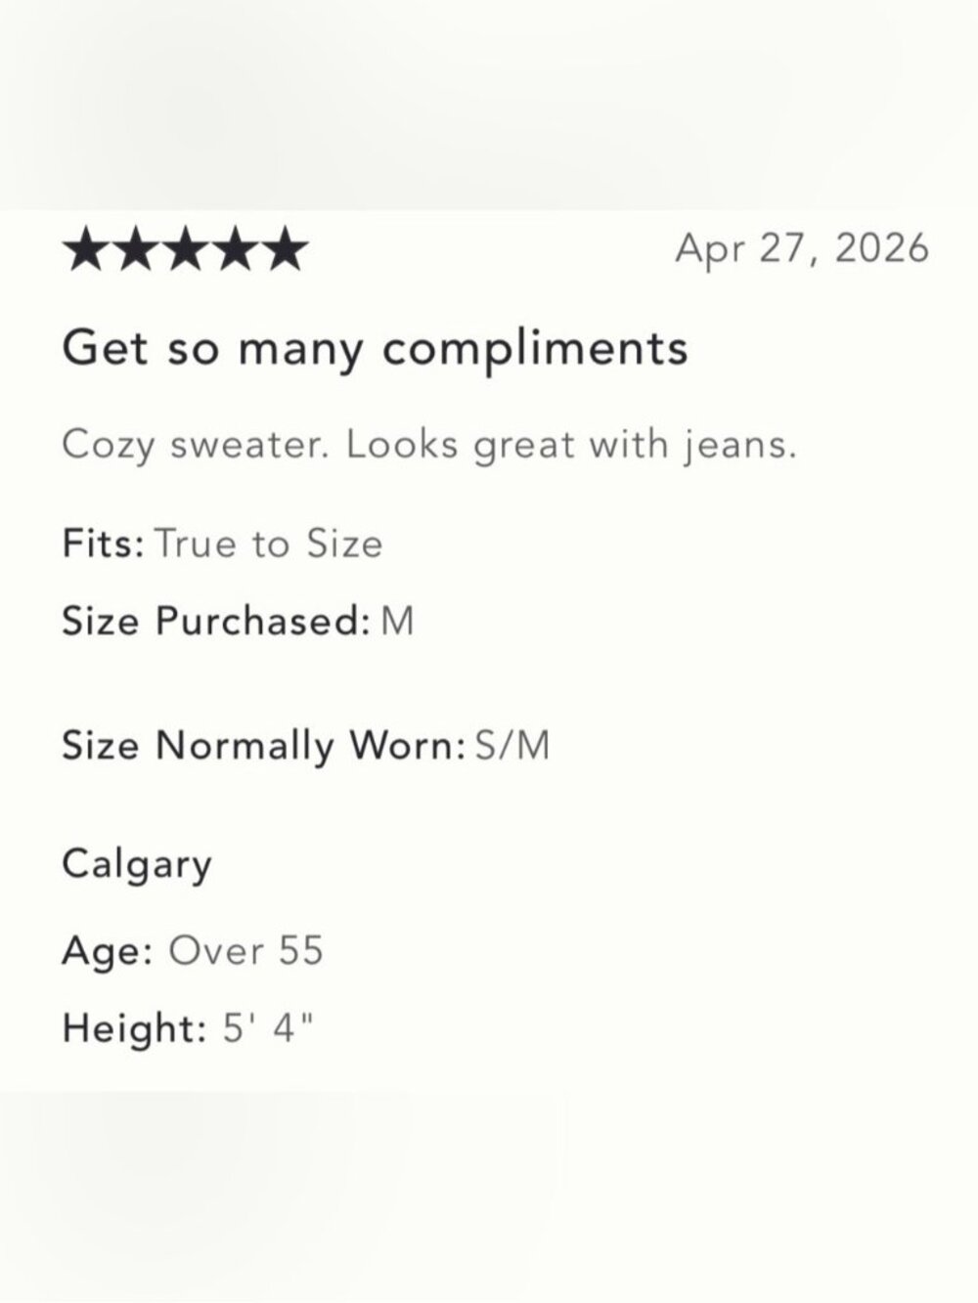Click the reviewer location Calgary
Image resolution: width=978 pixels, height=1303 pixels.
tap(137, 866)
